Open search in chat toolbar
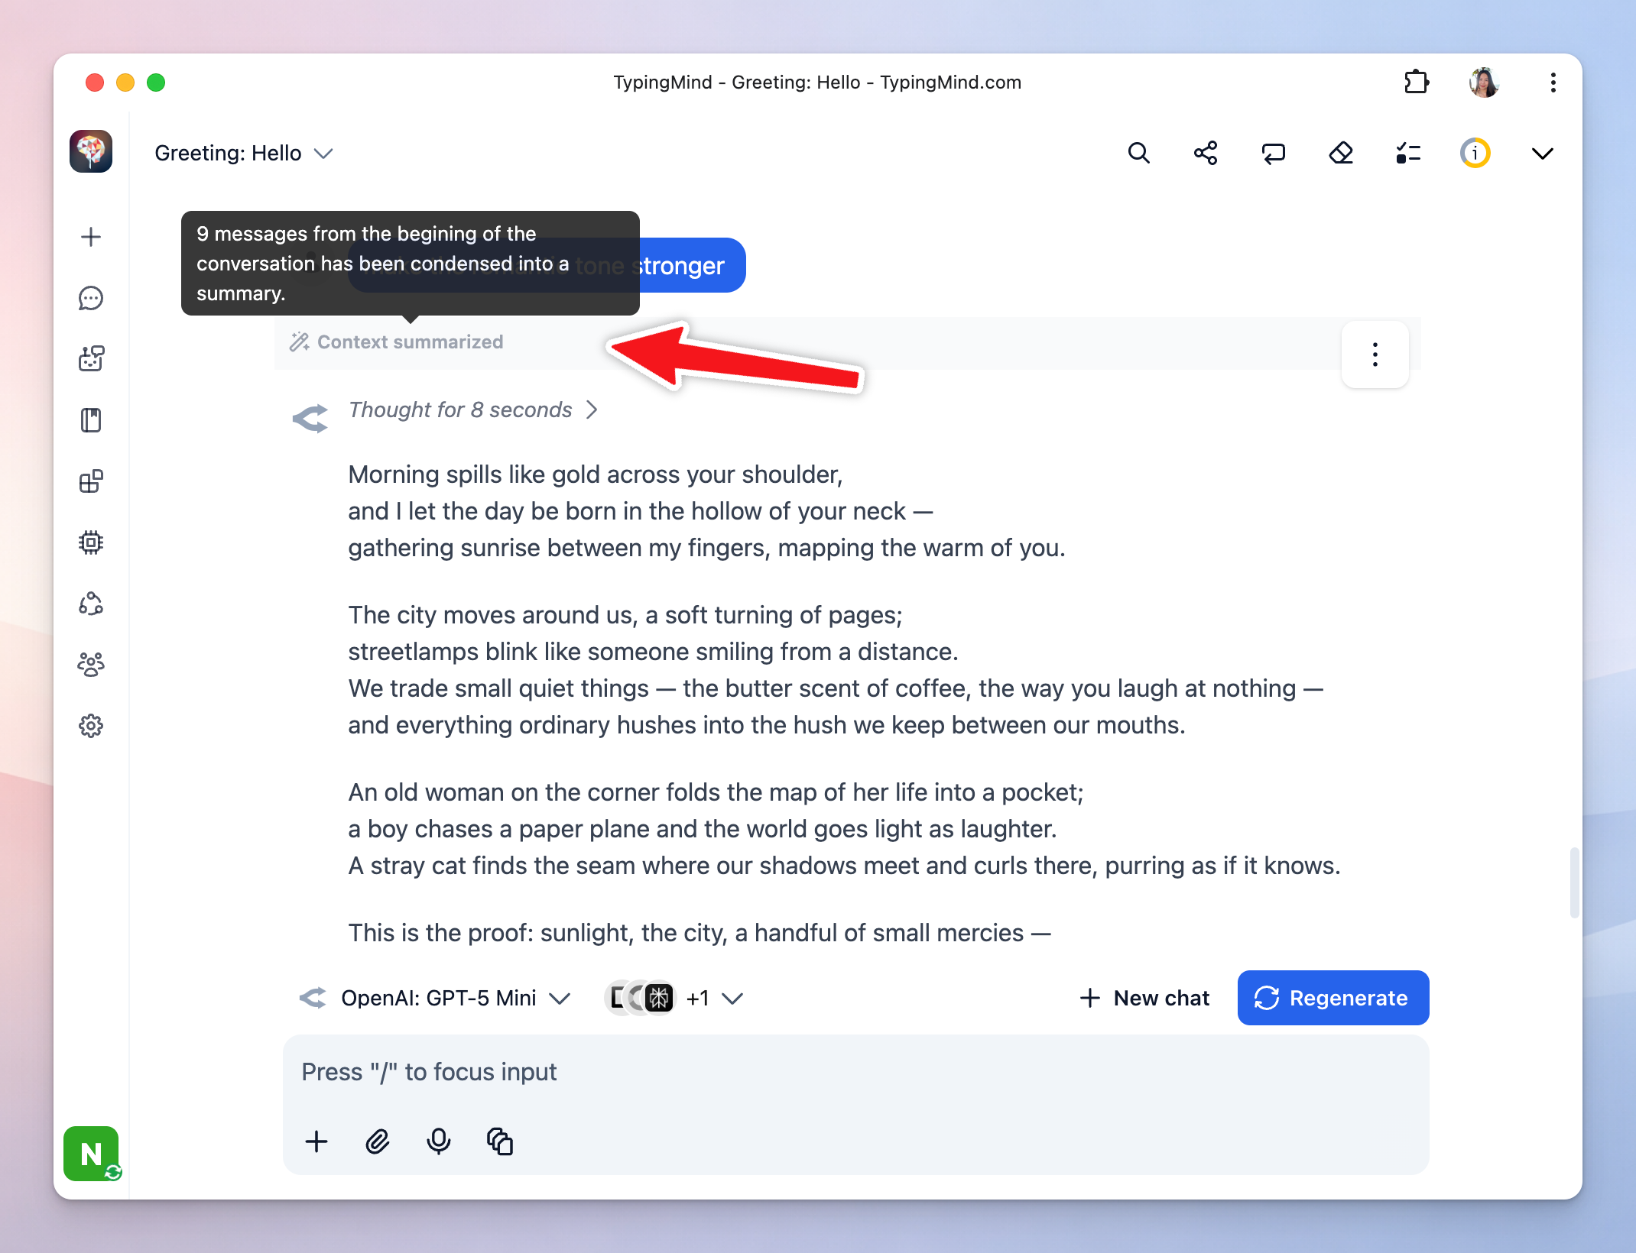Image resolution: width=1636 pixels, height=1253 pixels. (x=1138, y=154)
